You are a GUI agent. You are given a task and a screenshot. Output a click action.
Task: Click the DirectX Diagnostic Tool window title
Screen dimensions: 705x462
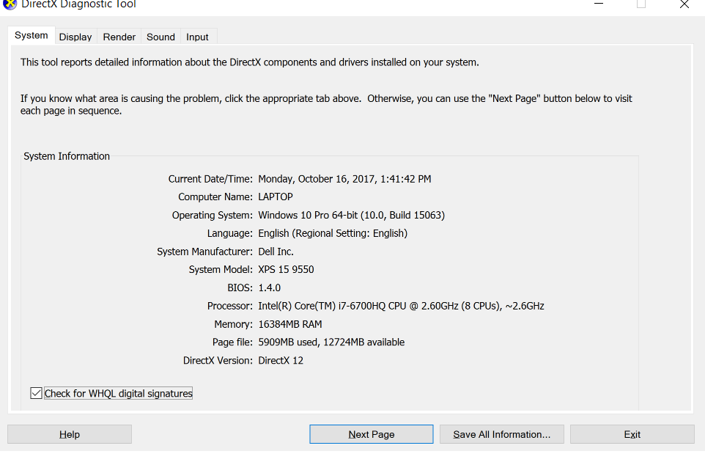click(78, 4)
